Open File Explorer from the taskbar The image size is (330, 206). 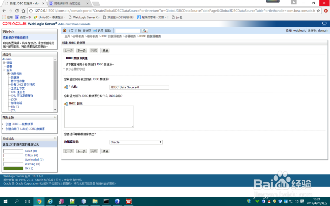[x=95, y=201]
